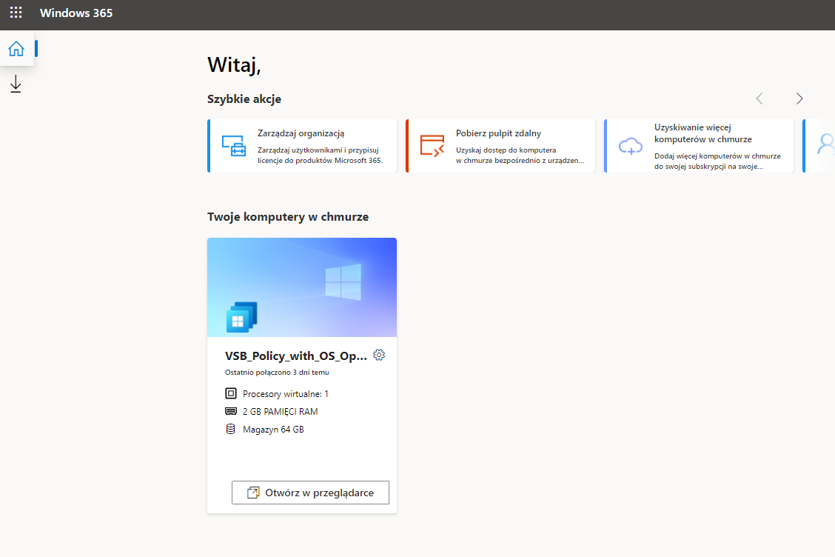Click Windows 365 in the top bar

pos(76,13)
